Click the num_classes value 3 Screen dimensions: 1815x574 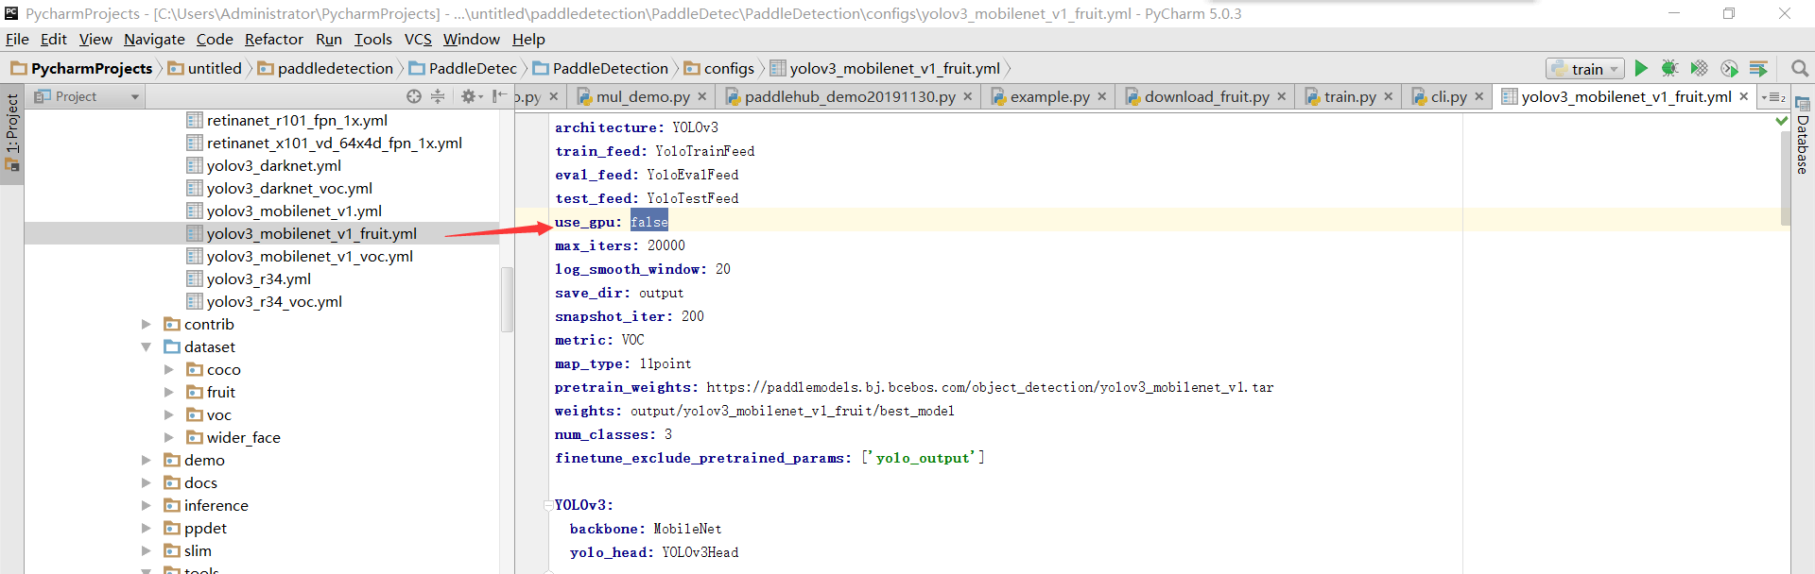pos(668,434)
